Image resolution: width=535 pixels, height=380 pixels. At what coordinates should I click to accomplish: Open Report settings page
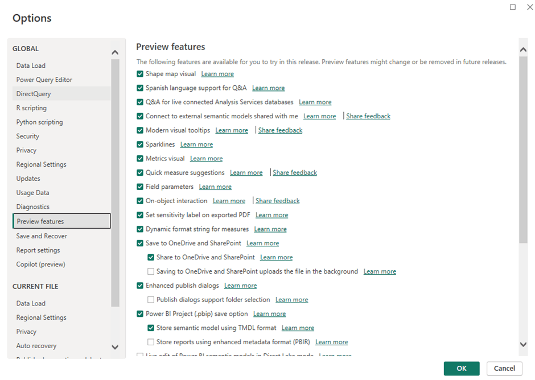[61, 250]
